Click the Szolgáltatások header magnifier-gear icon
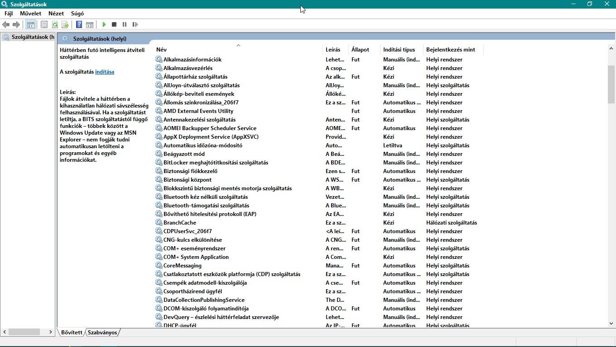 [66, 38]
